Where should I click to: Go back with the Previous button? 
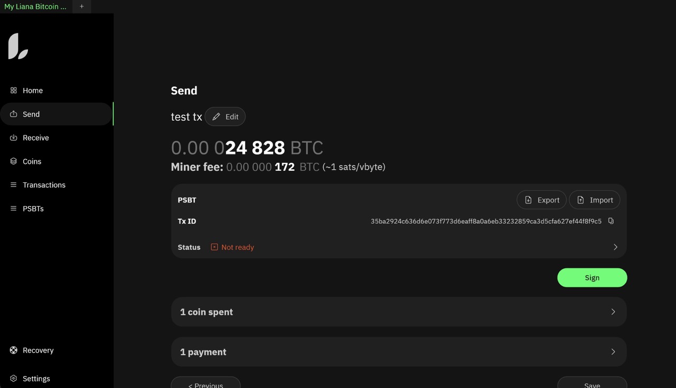(205, 384)
